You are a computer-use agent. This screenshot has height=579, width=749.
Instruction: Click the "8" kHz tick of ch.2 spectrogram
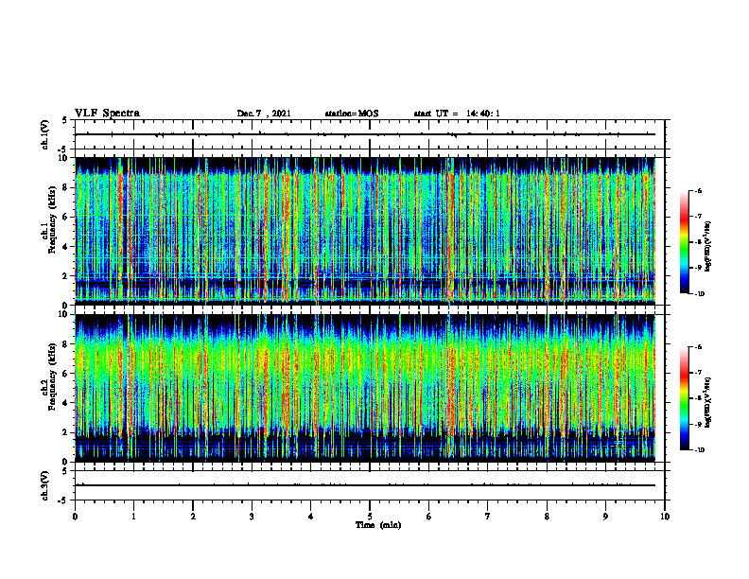pos(66,344)
